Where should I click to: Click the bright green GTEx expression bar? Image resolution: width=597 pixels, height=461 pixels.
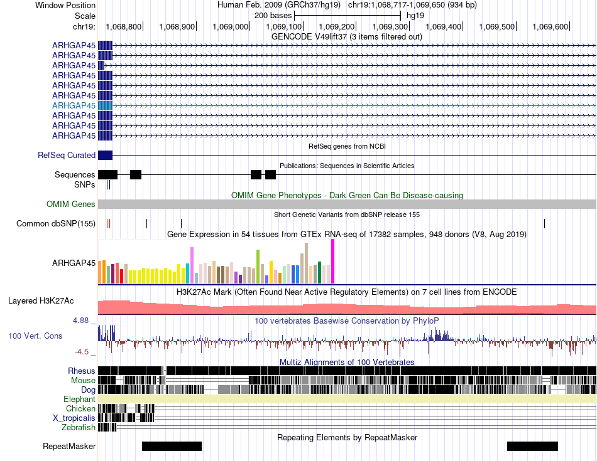[x=258, y=267]
